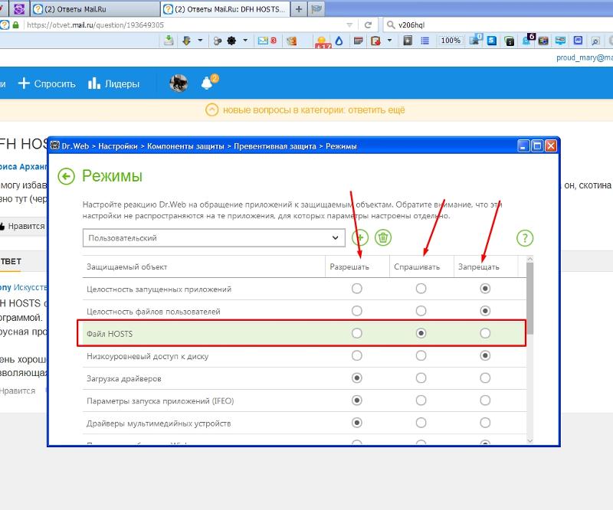The height and width of the screenshot is (510, 613).
Task: Click the clipboard icon in browser toolbar
Action: (375, 41)
